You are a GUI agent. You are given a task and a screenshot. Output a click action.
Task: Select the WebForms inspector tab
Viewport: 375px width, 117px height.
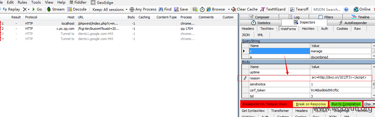point(288,29)
